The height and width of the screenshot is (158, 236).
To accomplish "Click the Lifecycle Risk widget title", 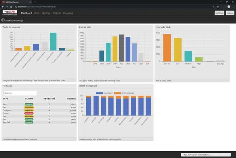I will [x=163, y=27].
